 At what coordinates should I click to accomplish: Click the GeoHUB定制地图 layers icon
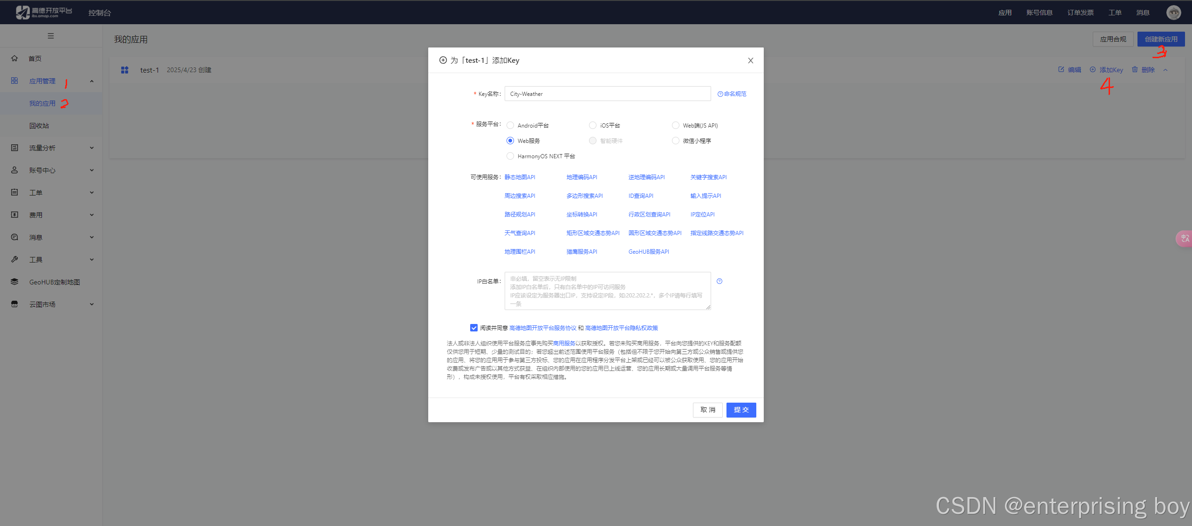point(14,282)
